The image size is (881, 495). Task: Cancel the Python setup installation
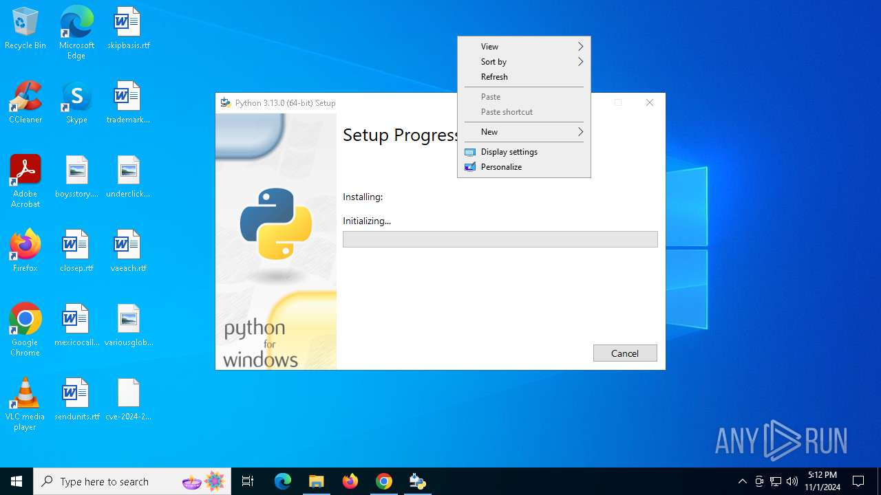pyautogui.click(x=625, y=353)
